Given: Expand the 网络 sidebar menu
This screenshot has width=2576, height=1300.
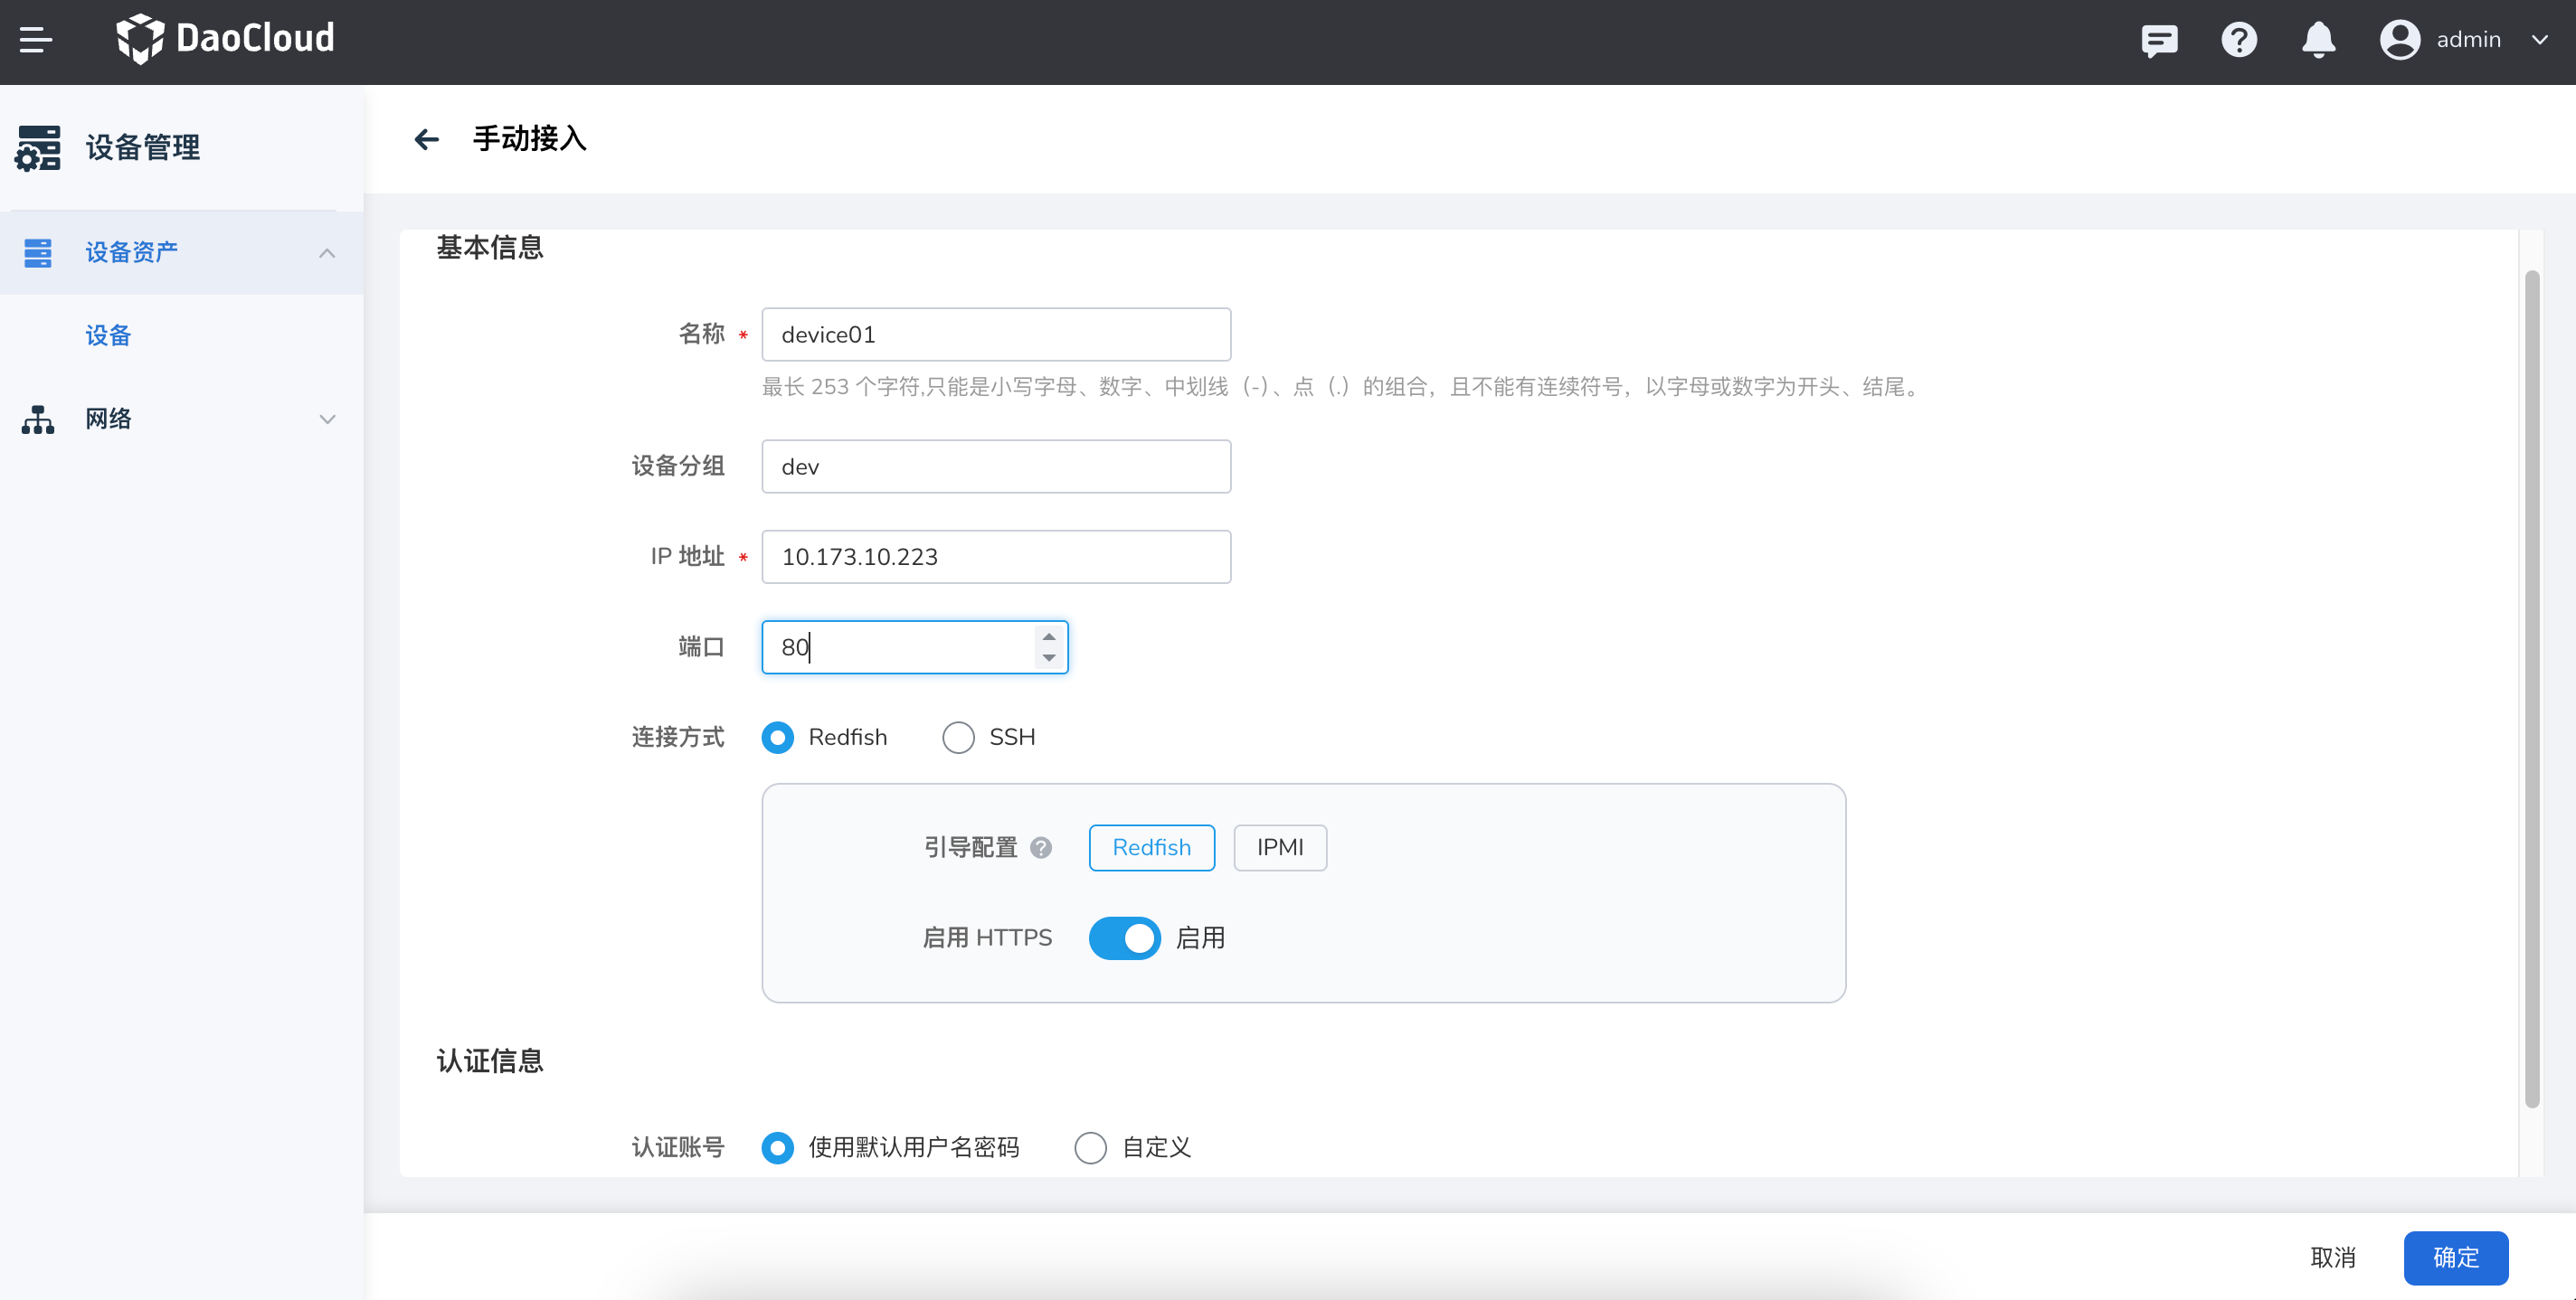Looking at the screenshot, I should click(327, 419).
